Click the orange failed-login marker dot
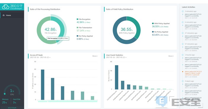Viewport: 208px width, 109px height. pos(183,72)
